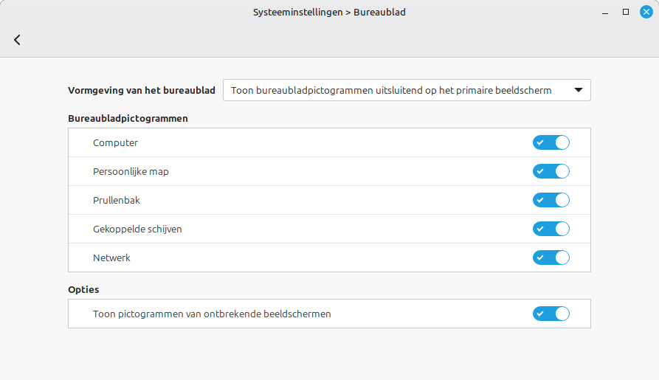Image resolution: width=659 pixels, height=380 pixels.
Task: Toggle off the Persoonlijke map switch
Action: [x=551, y=171]
